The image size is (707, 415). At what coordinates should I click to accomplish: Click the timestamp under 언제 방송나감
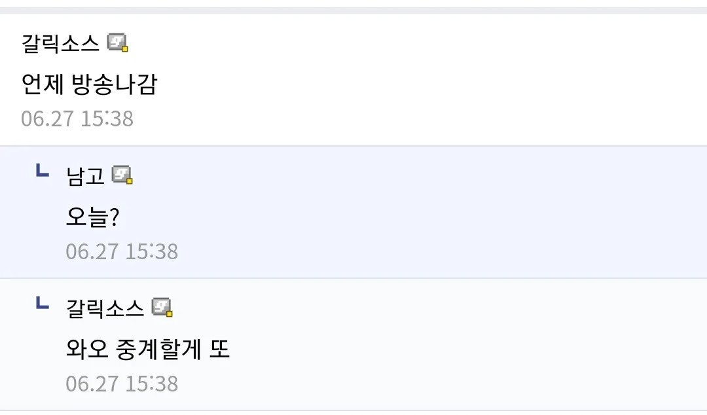pyautogui.click(x=77, y=118)
